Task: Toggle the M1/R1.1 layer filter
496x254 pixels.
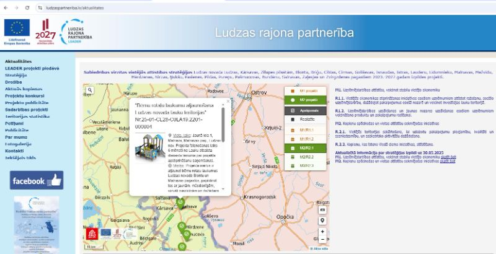Action: pos(307,130)
